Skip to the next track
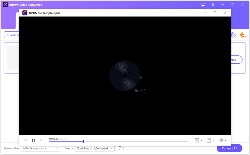 [41, 140]
